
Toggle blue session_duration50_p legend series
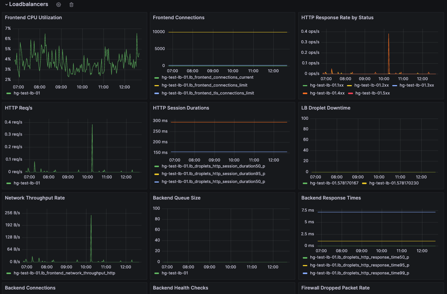(x=213, y=182)
